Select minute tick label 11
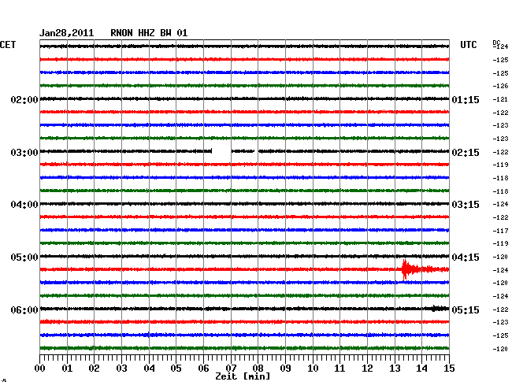The image size is (512, 389). click(339, 368)
